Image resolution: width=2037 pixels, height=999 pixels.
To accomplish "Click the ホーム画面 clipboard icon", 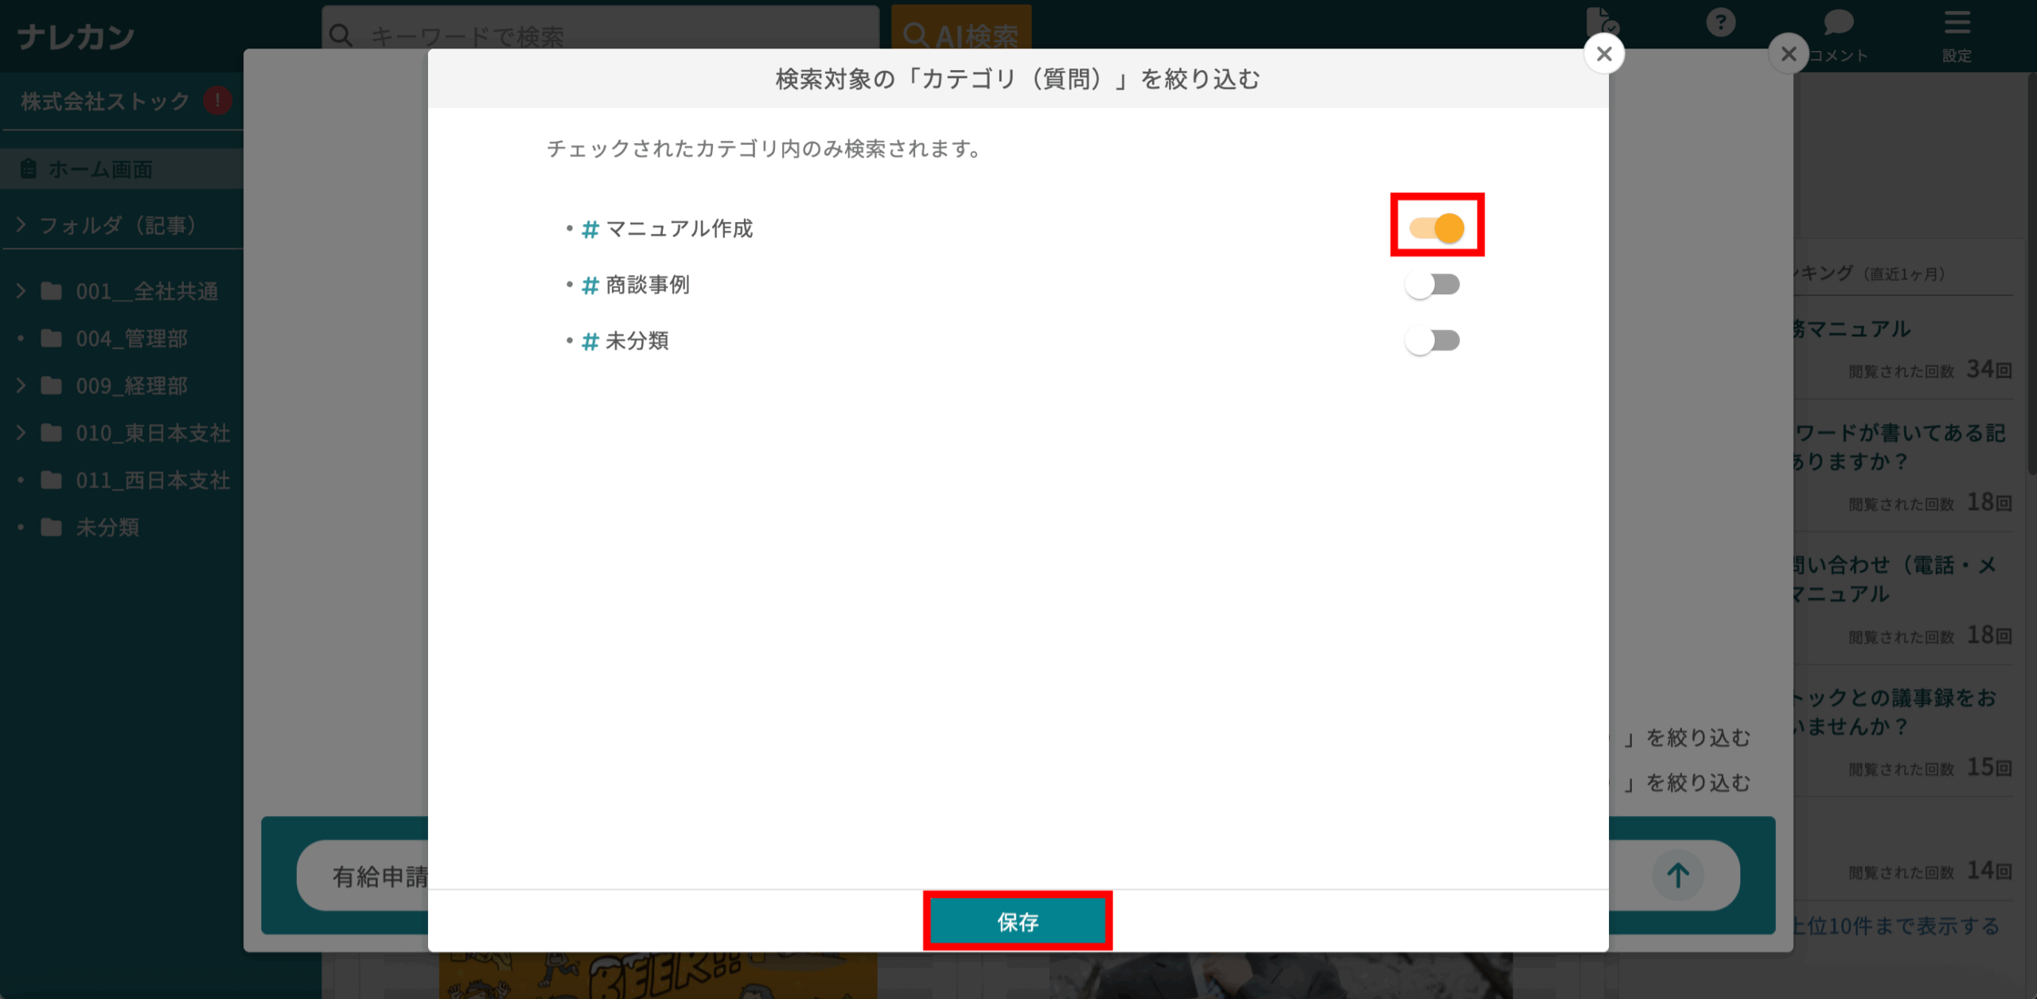I will pos(29,169).
